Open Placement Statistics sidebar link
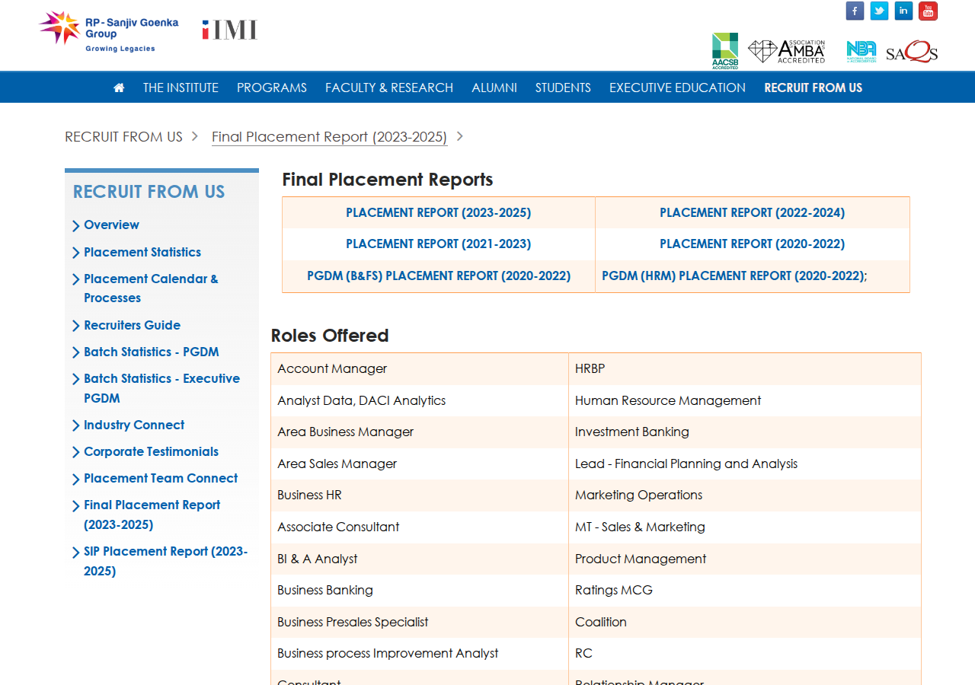The height and width of the screenshot is (685, 975). click(142, 252)
